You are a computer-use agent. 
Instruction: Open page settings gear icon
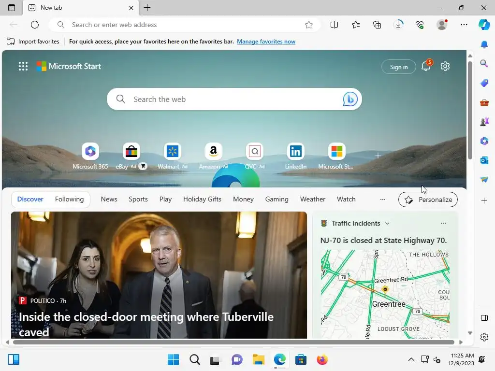coord(445,66)
